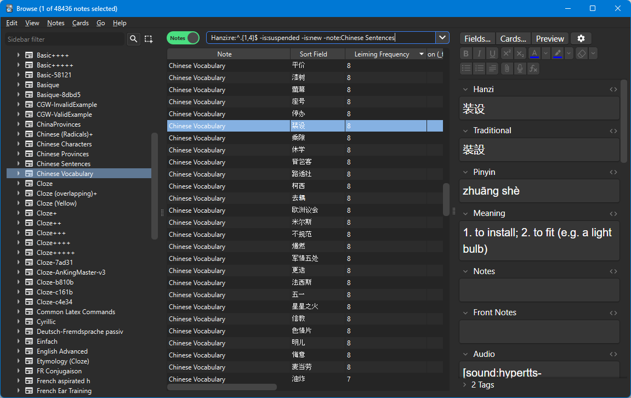The height and width of the screenshot is (398, 631).
Task: Click into the Sidebar filter field
Action: tap(64, 39)
